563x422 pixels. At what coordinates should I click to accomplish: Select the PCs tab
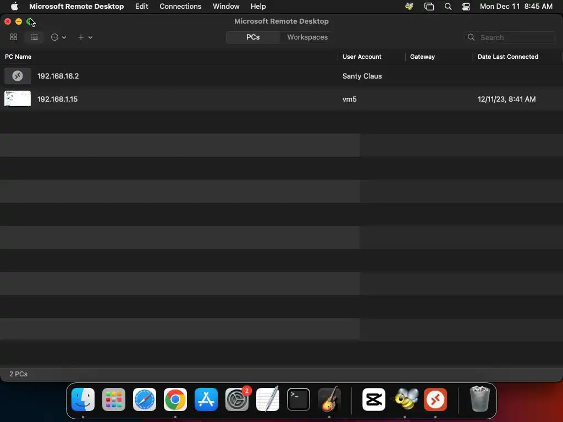pos(253,37)
